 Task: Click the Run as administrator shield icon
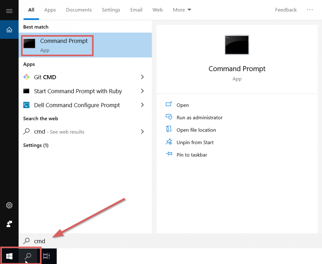(x=169, y=117)
